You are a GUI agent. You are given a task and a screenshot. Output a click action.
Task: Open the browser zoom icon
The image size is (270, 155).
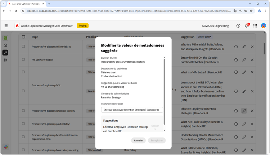(x=240, y=11)
